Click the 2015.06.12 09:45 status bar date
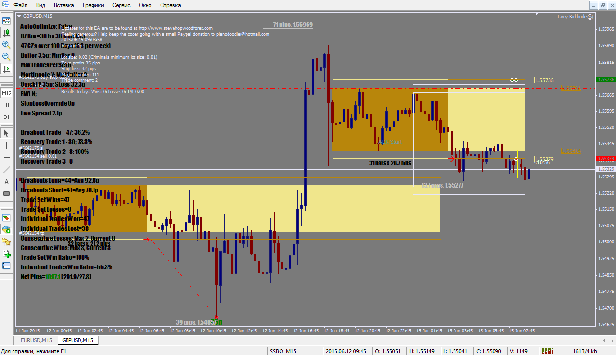This screenshot has width=616, height=355. [x=346, y=351]
